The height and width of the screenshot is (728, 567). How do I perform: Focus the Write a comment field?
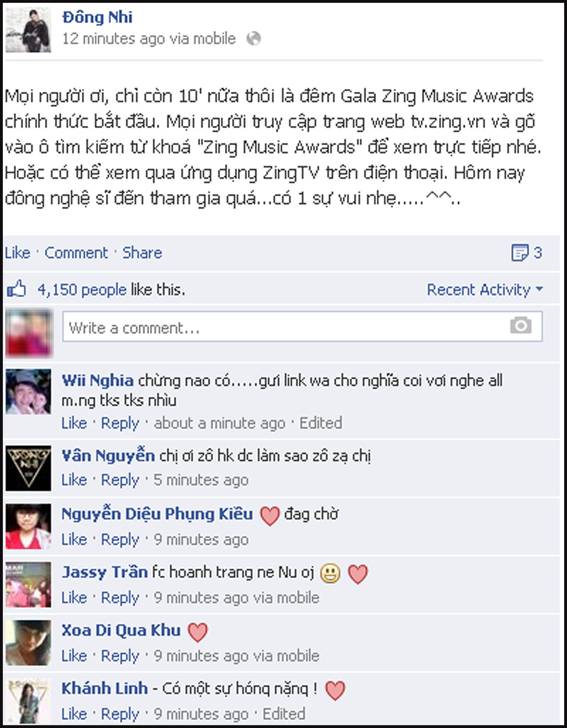tap(302, 326)
